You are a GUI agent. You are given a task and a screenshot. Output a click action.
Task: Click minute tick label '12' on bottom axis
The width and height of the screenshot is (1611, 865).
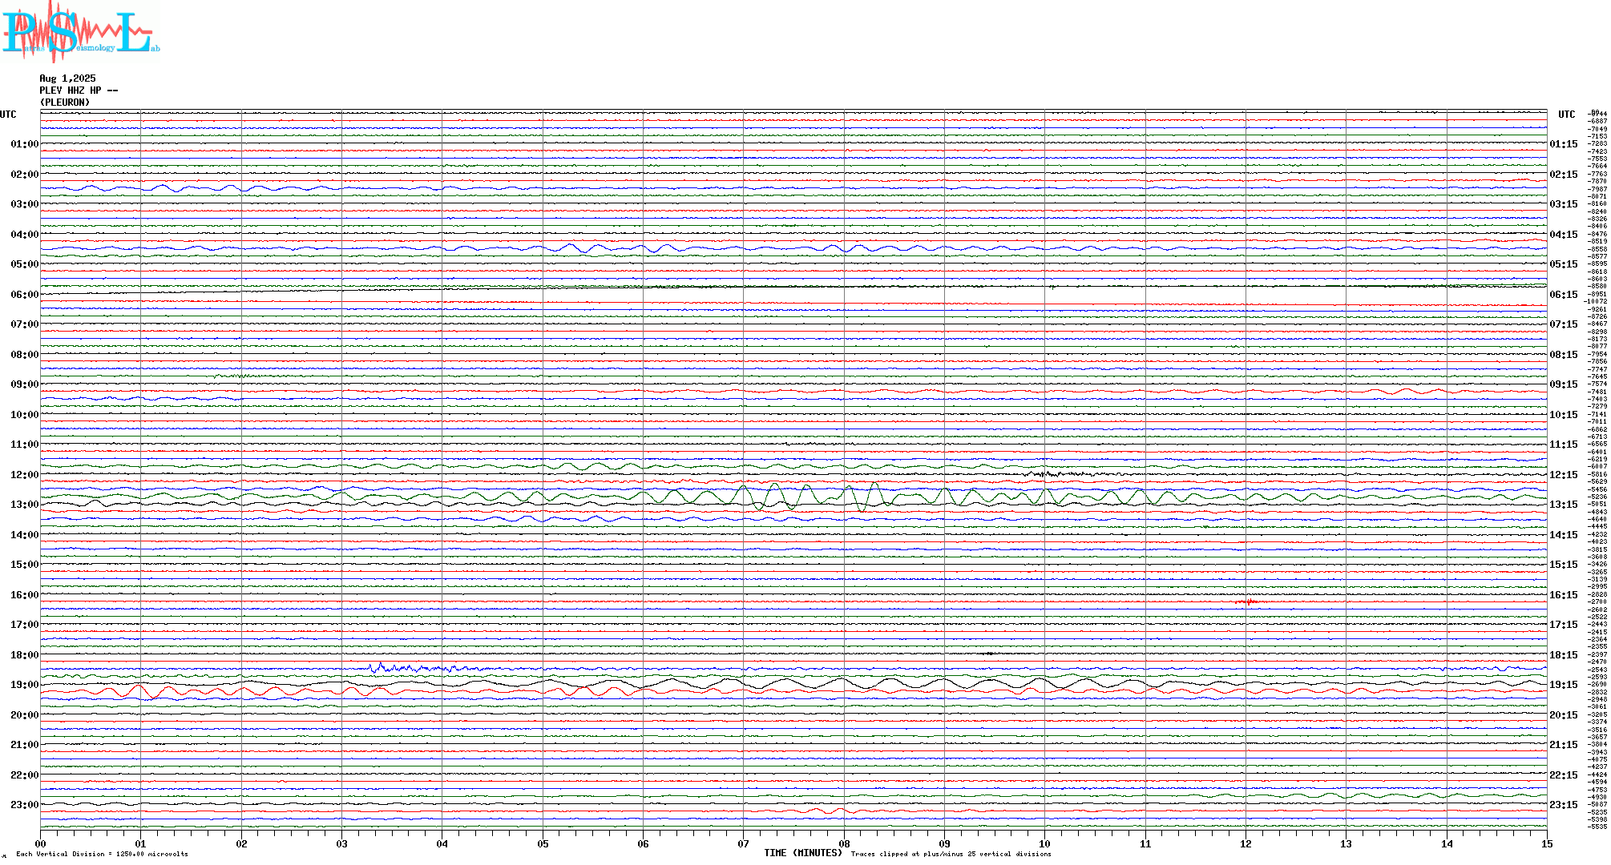coord(1246,843)
